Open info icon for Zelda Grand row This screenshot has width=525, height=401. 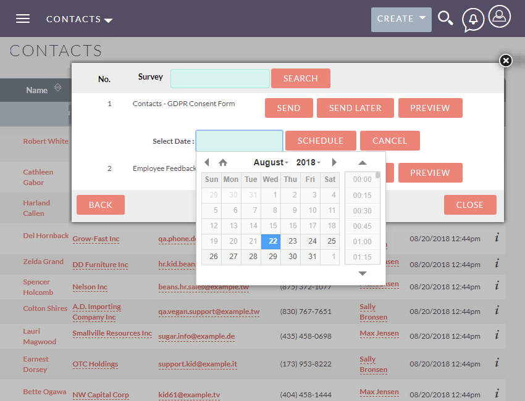pyautogui.click(x=497, y=263)
